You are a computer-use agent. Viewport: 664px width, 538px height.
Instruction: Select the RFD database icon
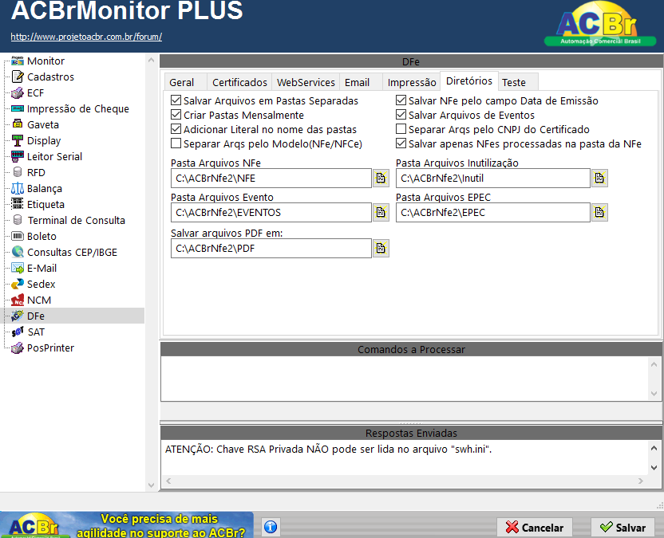[18, 172]
